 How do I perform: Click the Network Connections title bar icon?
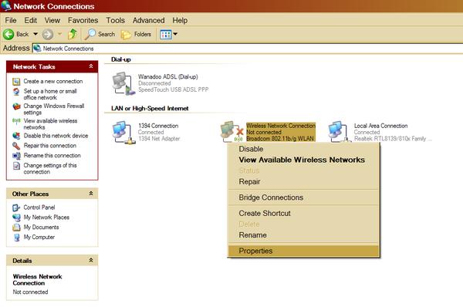(6, 6)
